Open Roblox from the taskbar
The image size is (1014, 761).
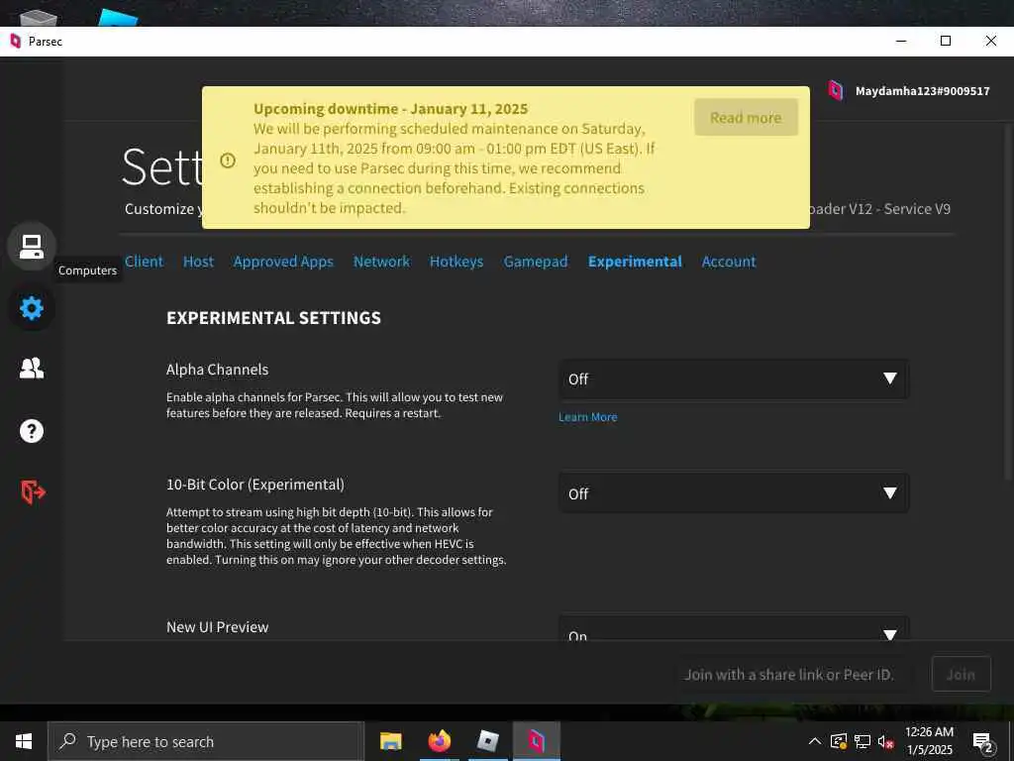(487, 741)
